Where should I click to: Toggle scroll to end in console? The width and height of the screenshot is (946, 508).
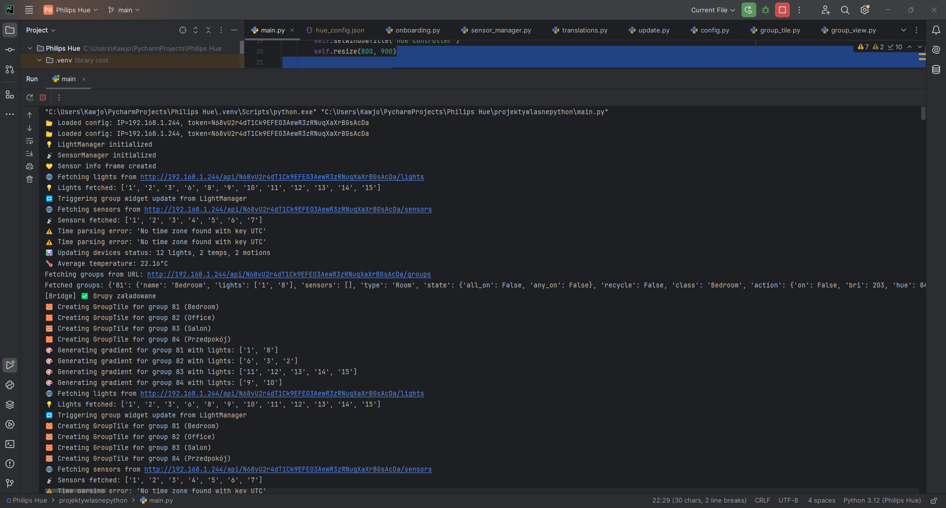coord(30,154)
